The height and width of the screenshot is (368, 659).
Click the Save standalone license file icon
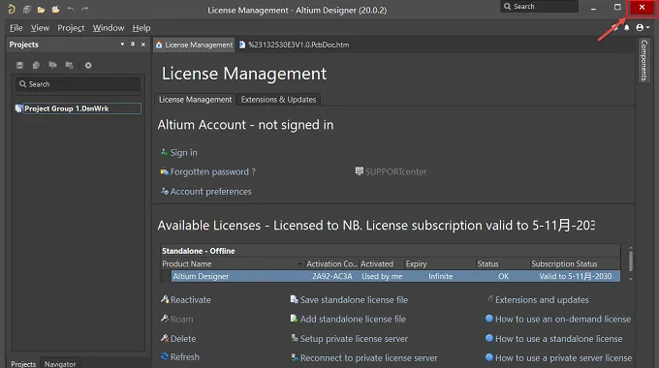click(x=295, y=299)
